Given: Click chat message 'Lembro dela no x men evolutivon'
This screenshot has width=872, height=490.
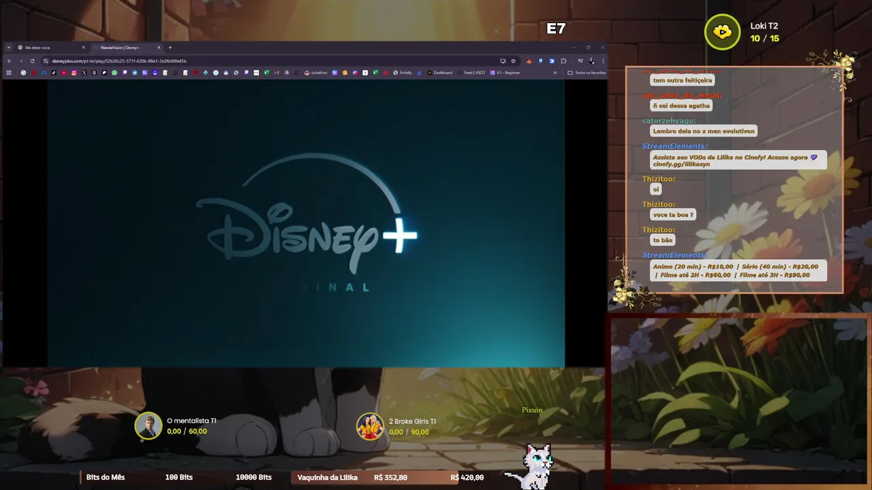Looking at the screenshot, I should 704,131.
